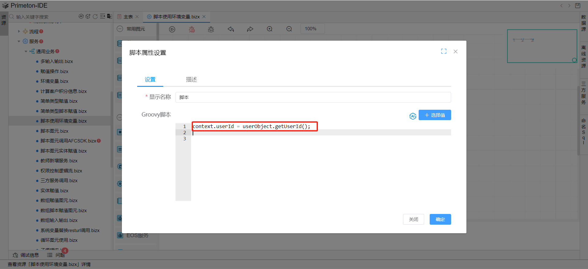Click the red debug bug icon

point(192,29)
